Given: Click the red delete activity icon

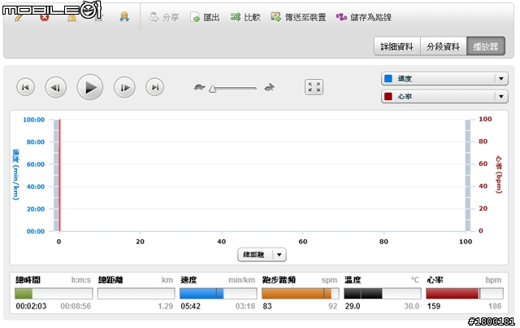Looking at the screenshot, I should coord(44,18).
